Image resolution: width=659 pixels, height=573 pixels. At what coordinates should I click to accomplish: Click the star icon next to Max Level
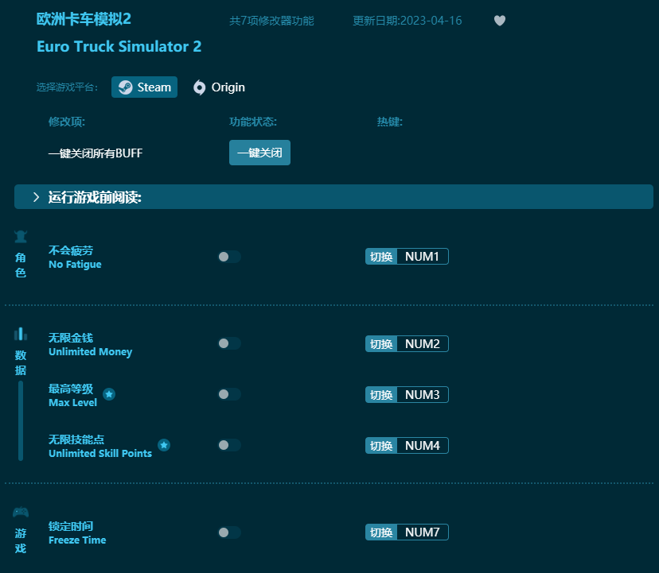point(109,393)
